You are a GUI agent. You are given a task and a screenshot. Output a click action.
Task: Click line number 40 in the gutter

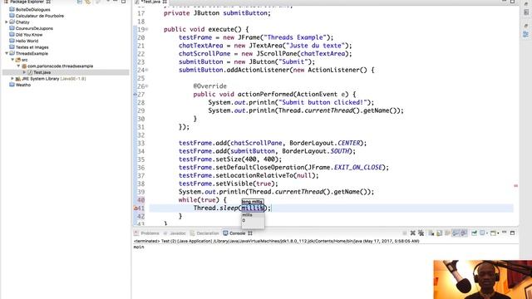140,200
